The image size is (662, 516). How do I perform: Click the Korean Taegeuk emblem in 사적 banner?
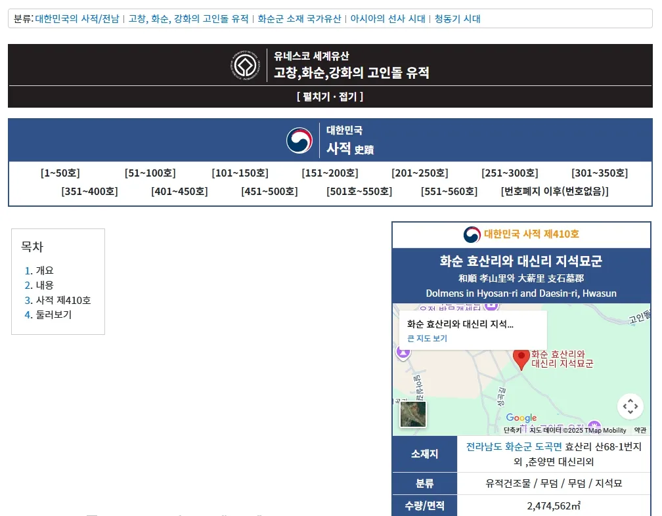pyautogui.click(x=299, y=140)
